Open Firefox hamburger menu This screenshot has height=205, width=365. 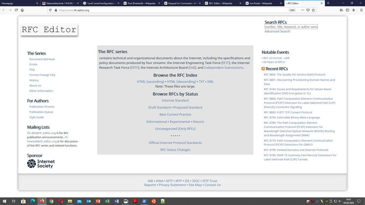(x=361, y=10)
